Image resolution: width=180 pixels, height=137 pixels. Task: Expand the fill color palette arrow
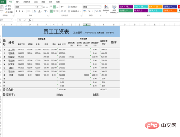37,11
